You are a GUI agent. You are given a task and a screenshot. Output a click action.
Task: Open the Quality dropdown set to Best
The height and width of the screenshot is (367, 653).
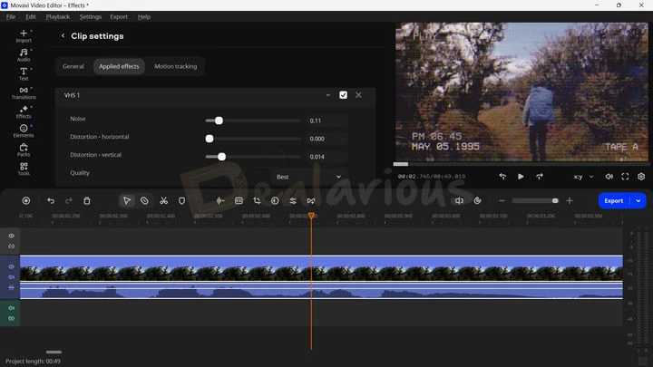(308, 177)
